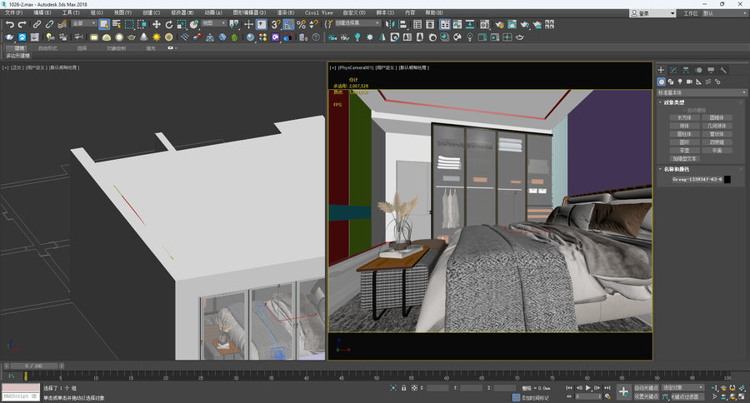Open the 文件(F) menu
750x403 pixels.
14,13
